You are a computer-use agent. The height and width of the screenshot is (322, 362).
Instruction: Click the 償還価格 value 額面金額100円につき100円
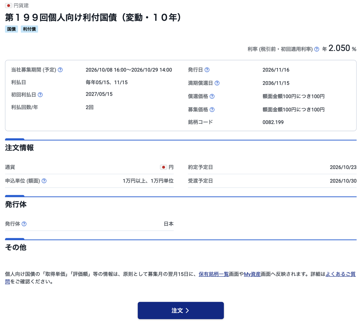tap(294, 96)
